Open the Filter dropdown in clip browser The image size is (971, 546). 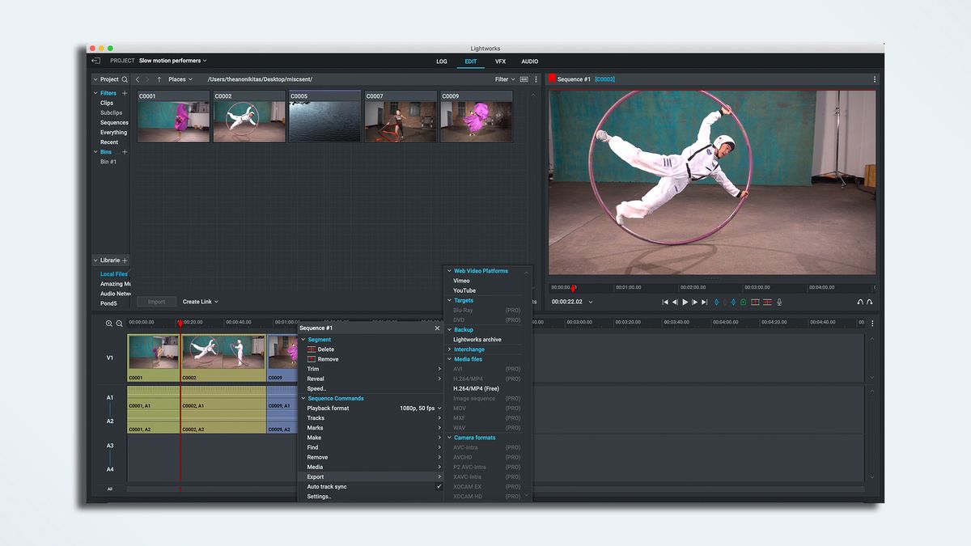(x=505, y=79)
